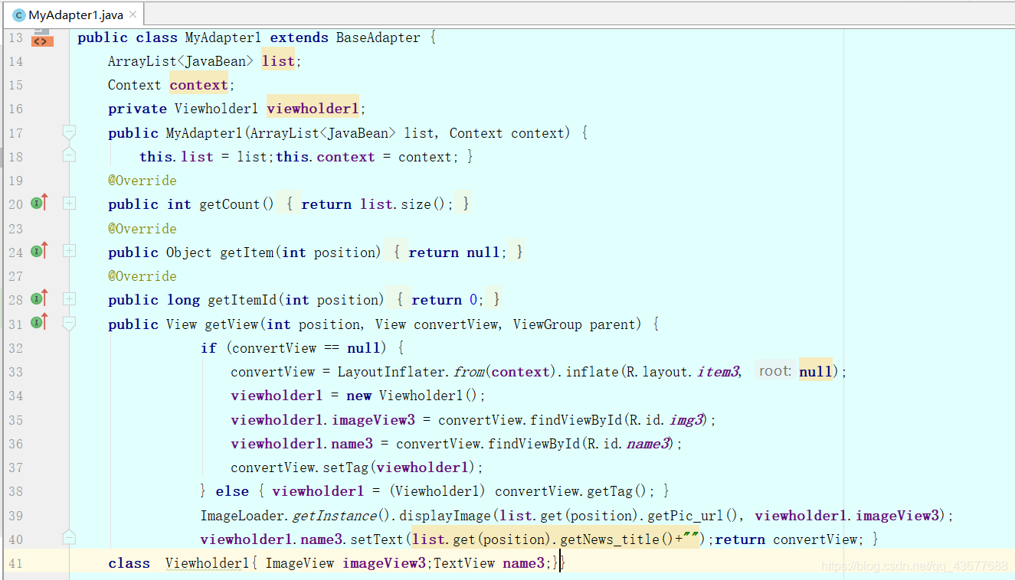Click the implements gutter icon on line 31

click(x=40, y=322)
